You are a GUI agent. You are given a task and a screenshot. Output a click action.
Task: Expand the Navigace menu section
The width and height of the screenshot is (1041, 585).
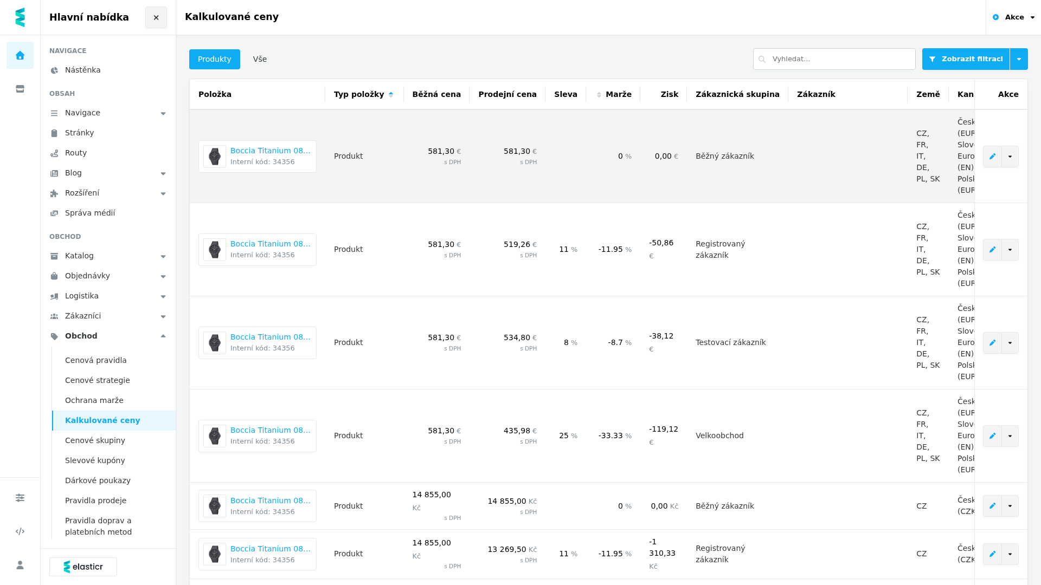[x=108, y=113]
